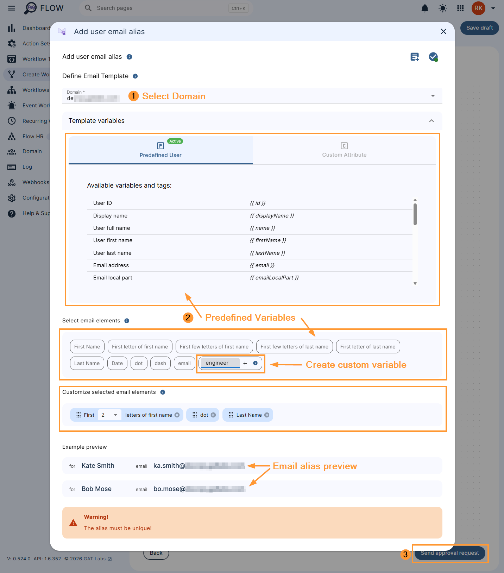Click info icon beside Customize selected email elements
Viewport: 504px width, 573px height.
click(163, 392)
